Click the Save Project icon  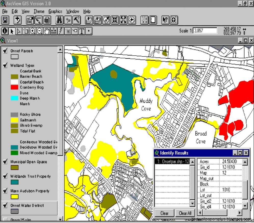pos(5,20)
